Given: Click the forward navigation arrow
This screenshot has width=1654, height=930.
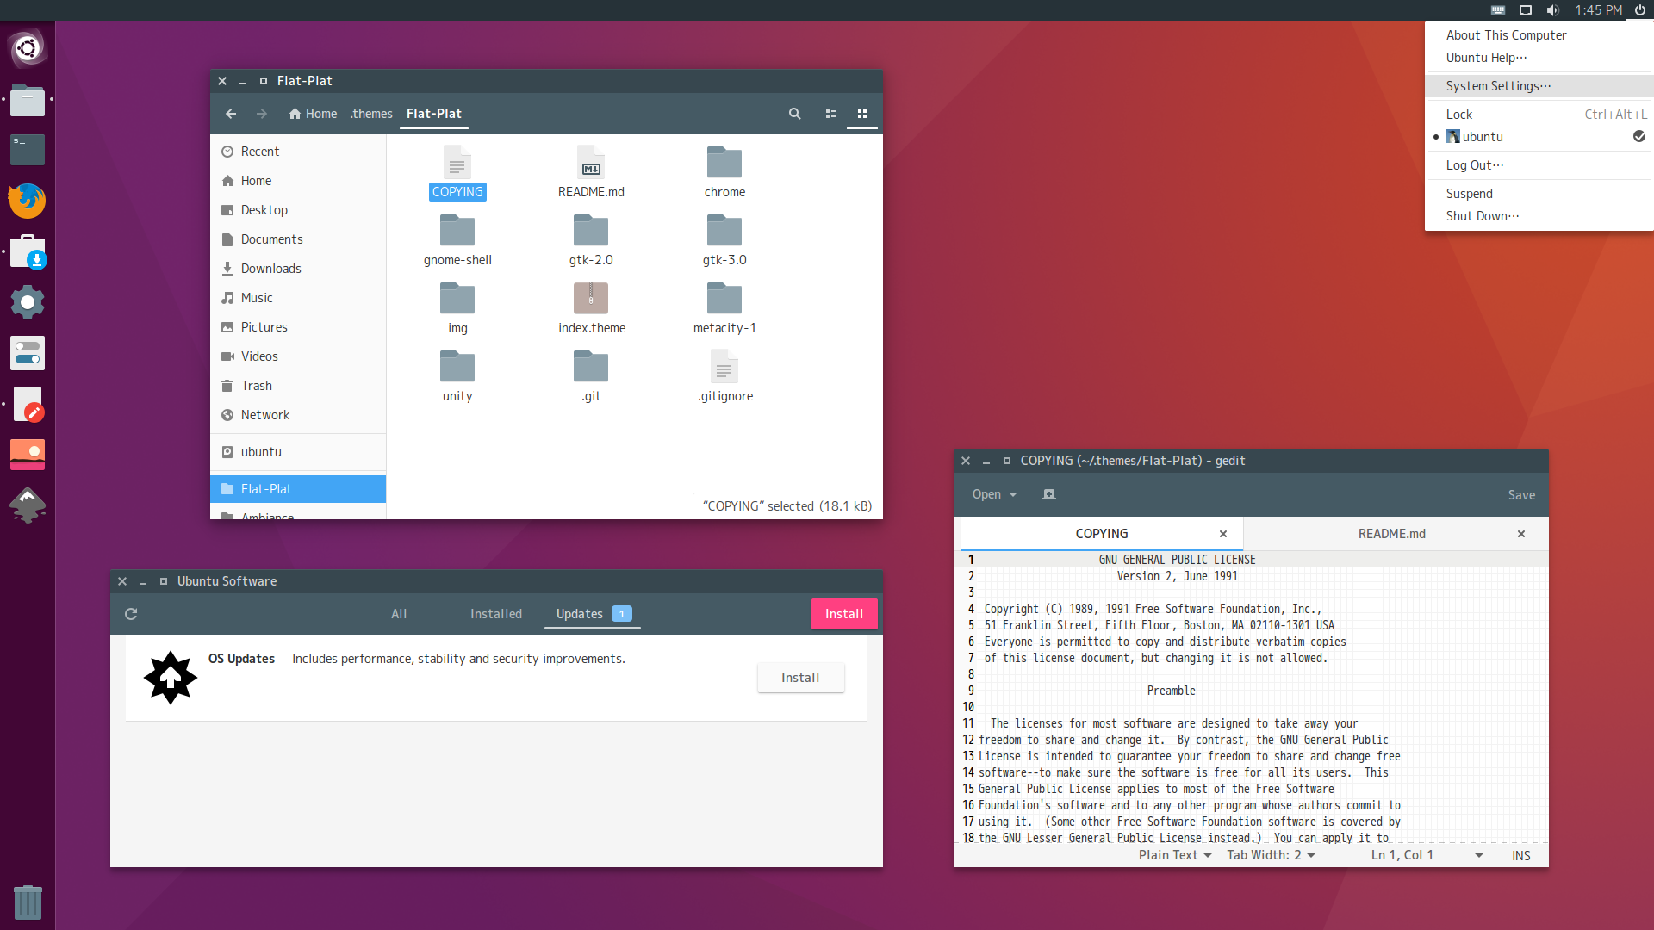Looking at the screenshot, I should tap(261, 114).
